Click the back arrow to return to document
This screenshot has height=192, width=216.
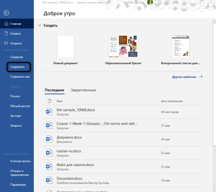[x=6, y=13]
